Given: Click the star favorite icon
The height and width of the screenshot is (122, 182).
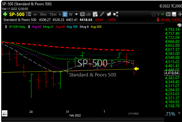Looking at the screenshot, I should pos(154,14).
